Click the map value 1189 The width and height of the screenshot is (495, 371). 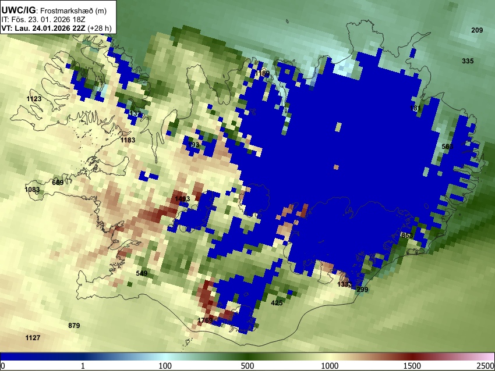[263, 73]
